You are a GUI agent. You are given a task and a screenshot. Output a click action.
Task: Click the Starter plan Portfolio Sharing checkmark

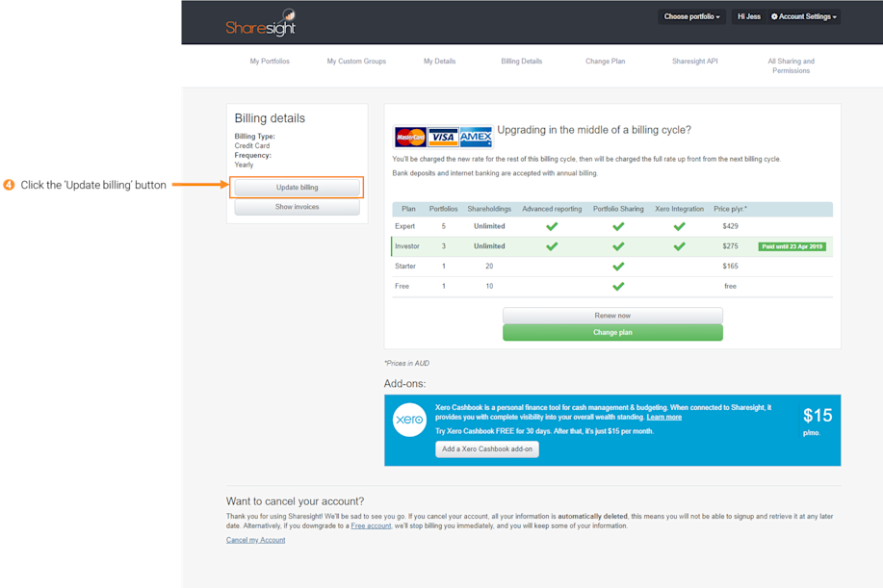pyautogui.click(x=618, y=267)
